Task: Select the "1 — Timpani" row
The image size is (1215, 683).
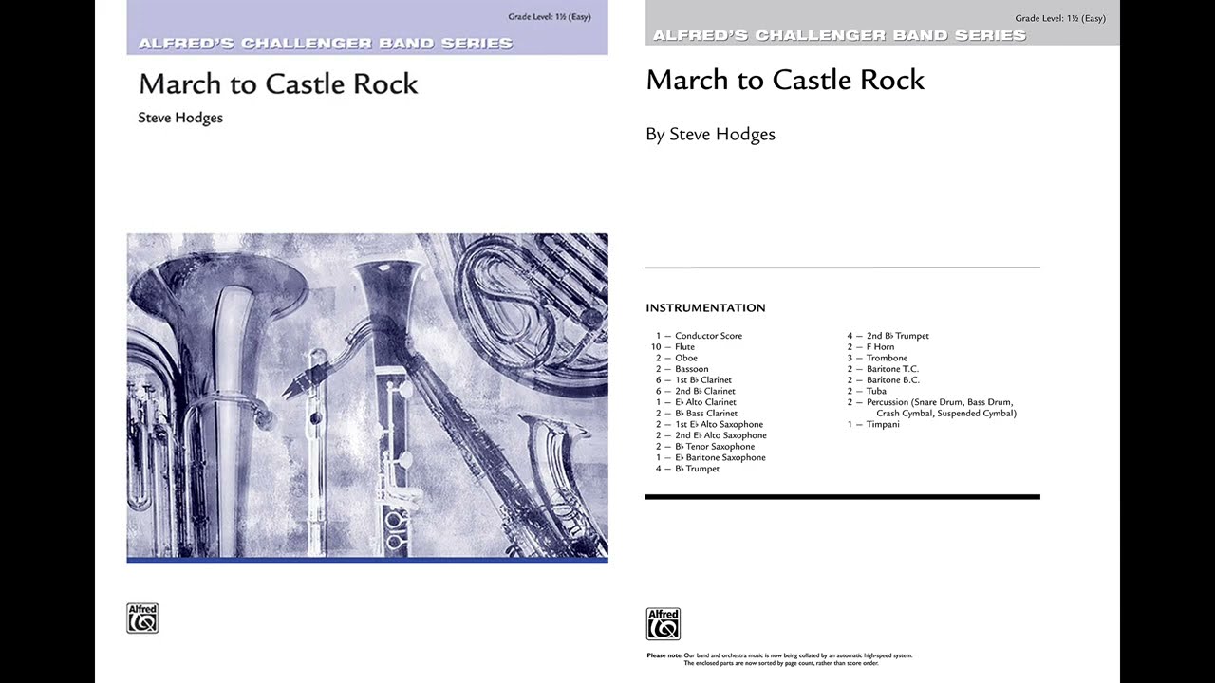Action: pos(872,424)
